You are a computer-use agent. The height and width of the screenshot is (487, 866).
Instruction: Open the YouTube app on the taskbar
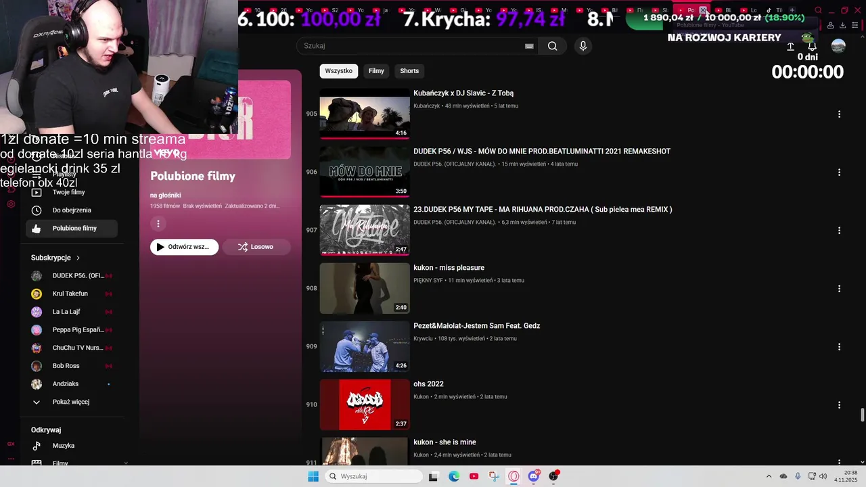pyautogui.click(x=474, y=476)
